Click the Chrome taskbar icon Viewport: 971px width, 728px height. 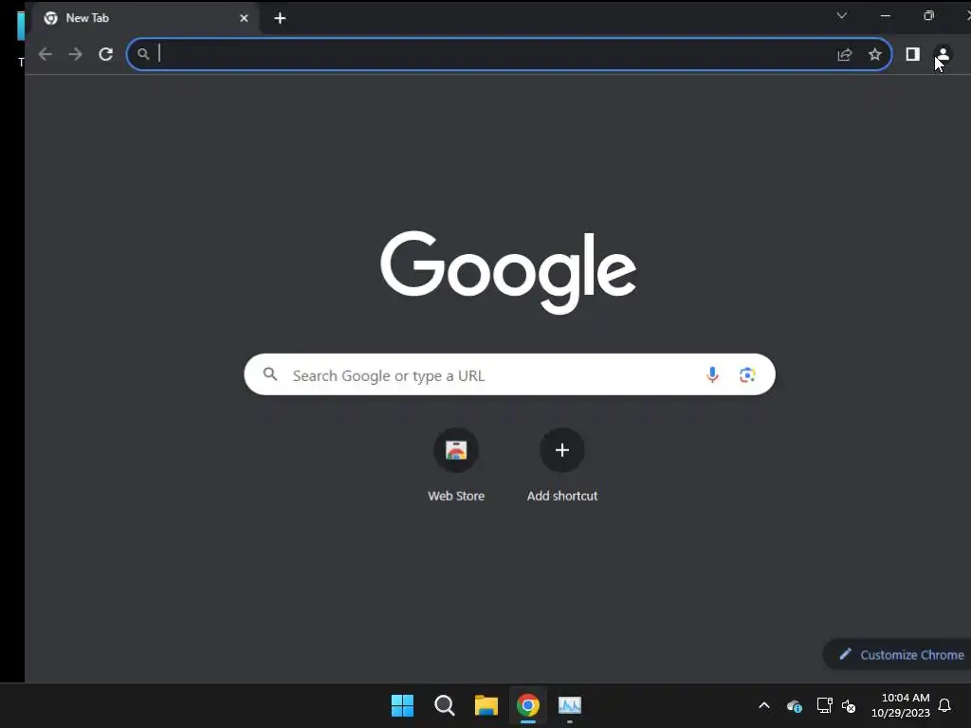[528, 705]
